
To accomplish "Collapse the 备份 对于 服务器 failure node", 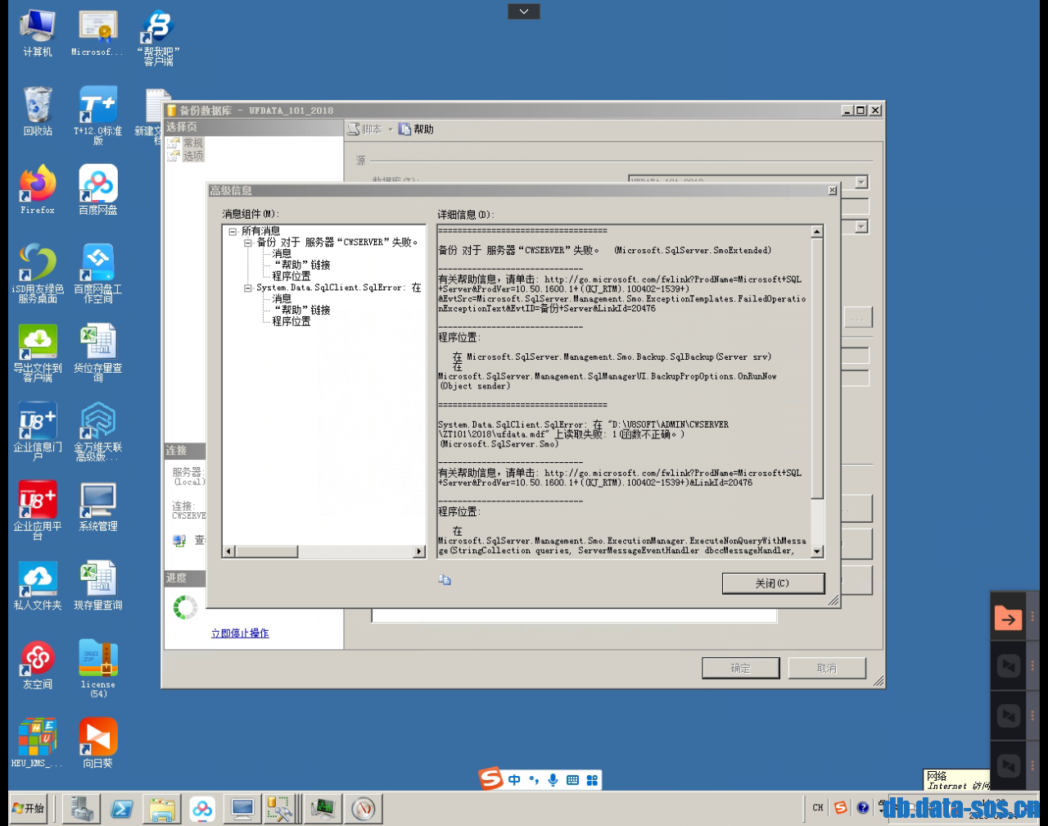I will pyautogui.click(x=250, y=241).
